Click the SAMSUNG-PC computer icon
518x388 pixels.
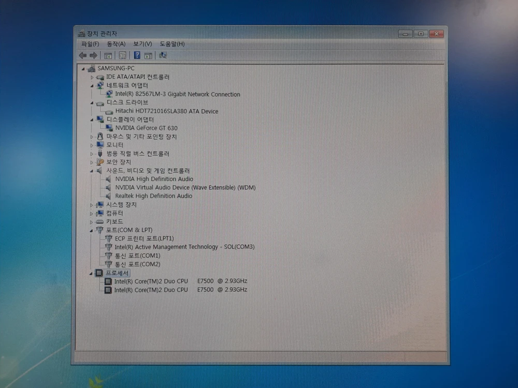click(92, 68)
